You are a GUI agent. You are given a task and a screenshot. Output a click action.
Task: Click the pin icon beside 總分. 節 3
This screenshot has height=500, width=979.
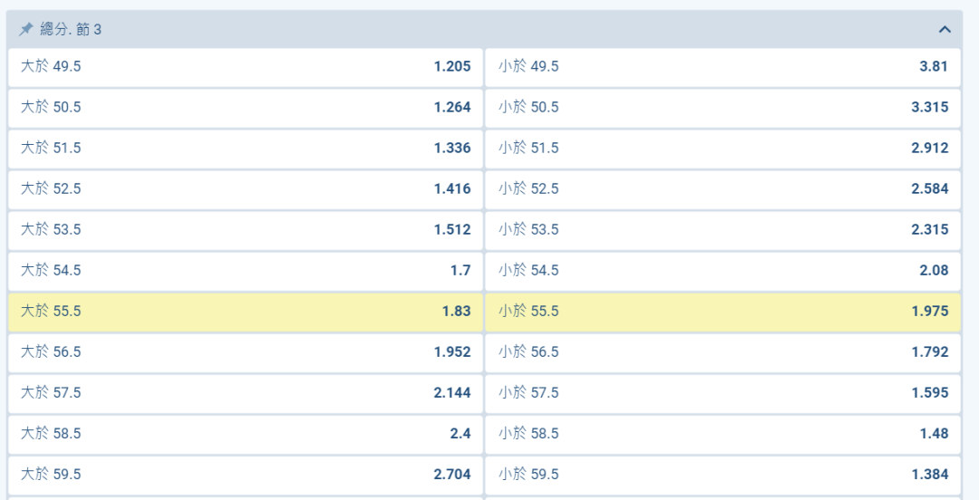pos(25,30)
